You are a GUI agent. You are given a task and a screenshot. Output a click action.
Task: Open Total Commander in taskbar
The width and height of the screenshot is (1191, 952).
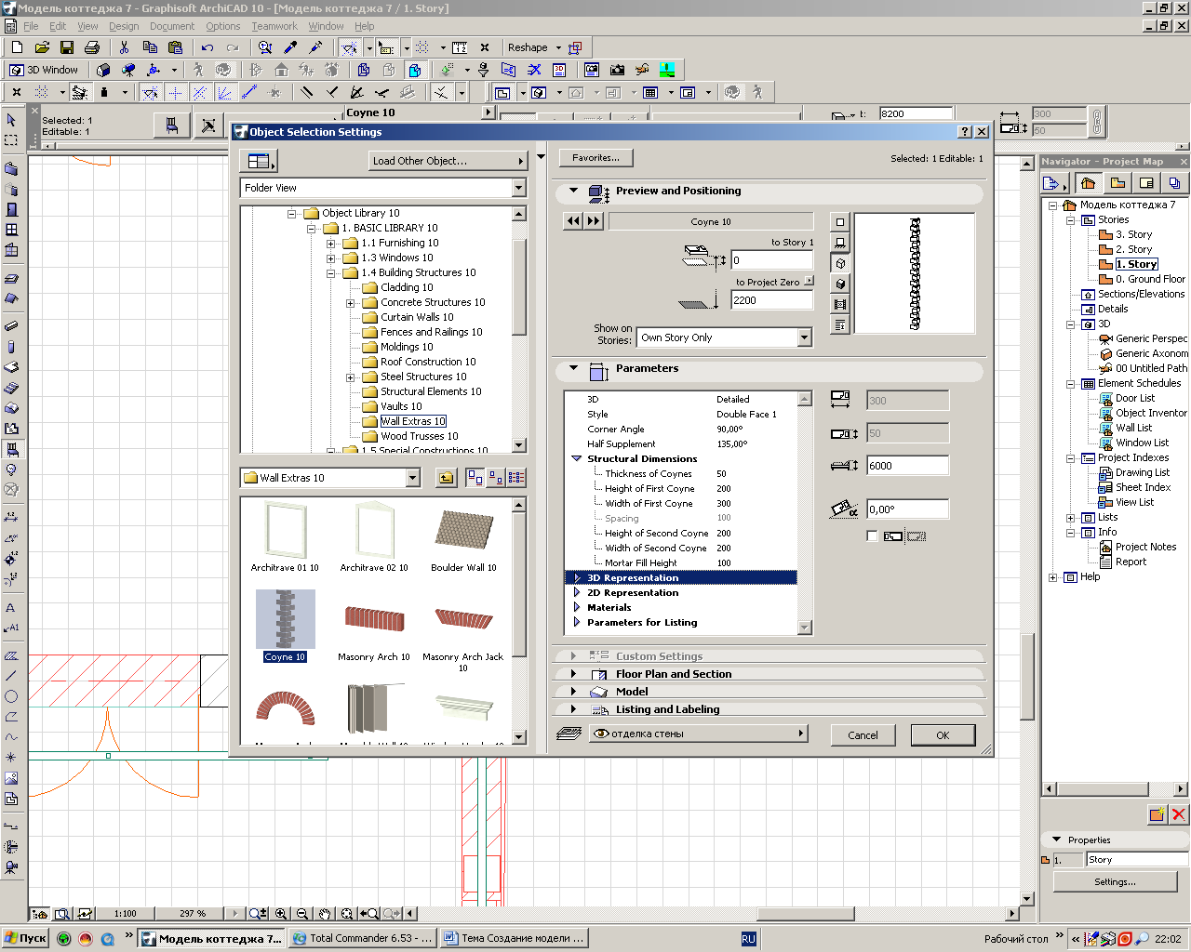point(363,938)
